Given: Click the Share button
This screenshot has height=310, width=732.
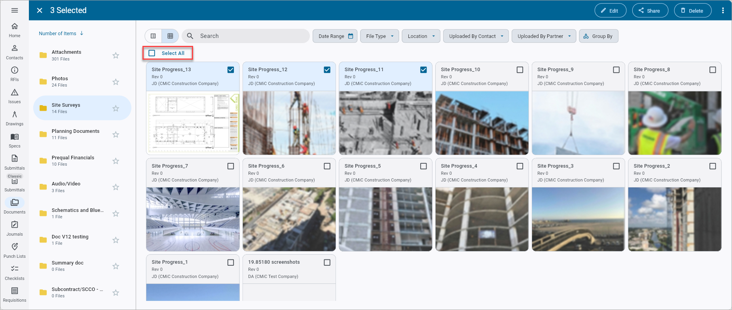Looking at the screenshot, I should coord(650,11).
